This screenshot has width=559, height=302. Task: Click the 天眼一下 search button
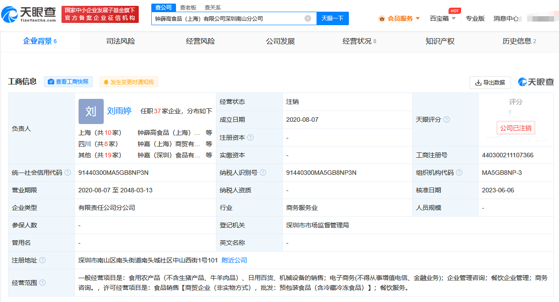point(333,18)
